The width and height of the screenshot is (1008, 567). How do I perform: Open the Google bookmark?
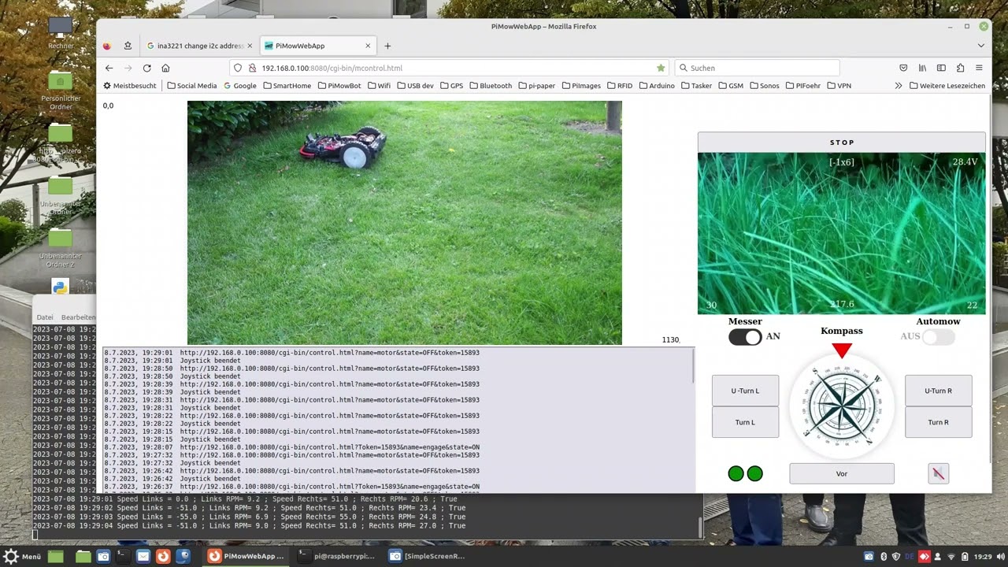pos(239,85)
